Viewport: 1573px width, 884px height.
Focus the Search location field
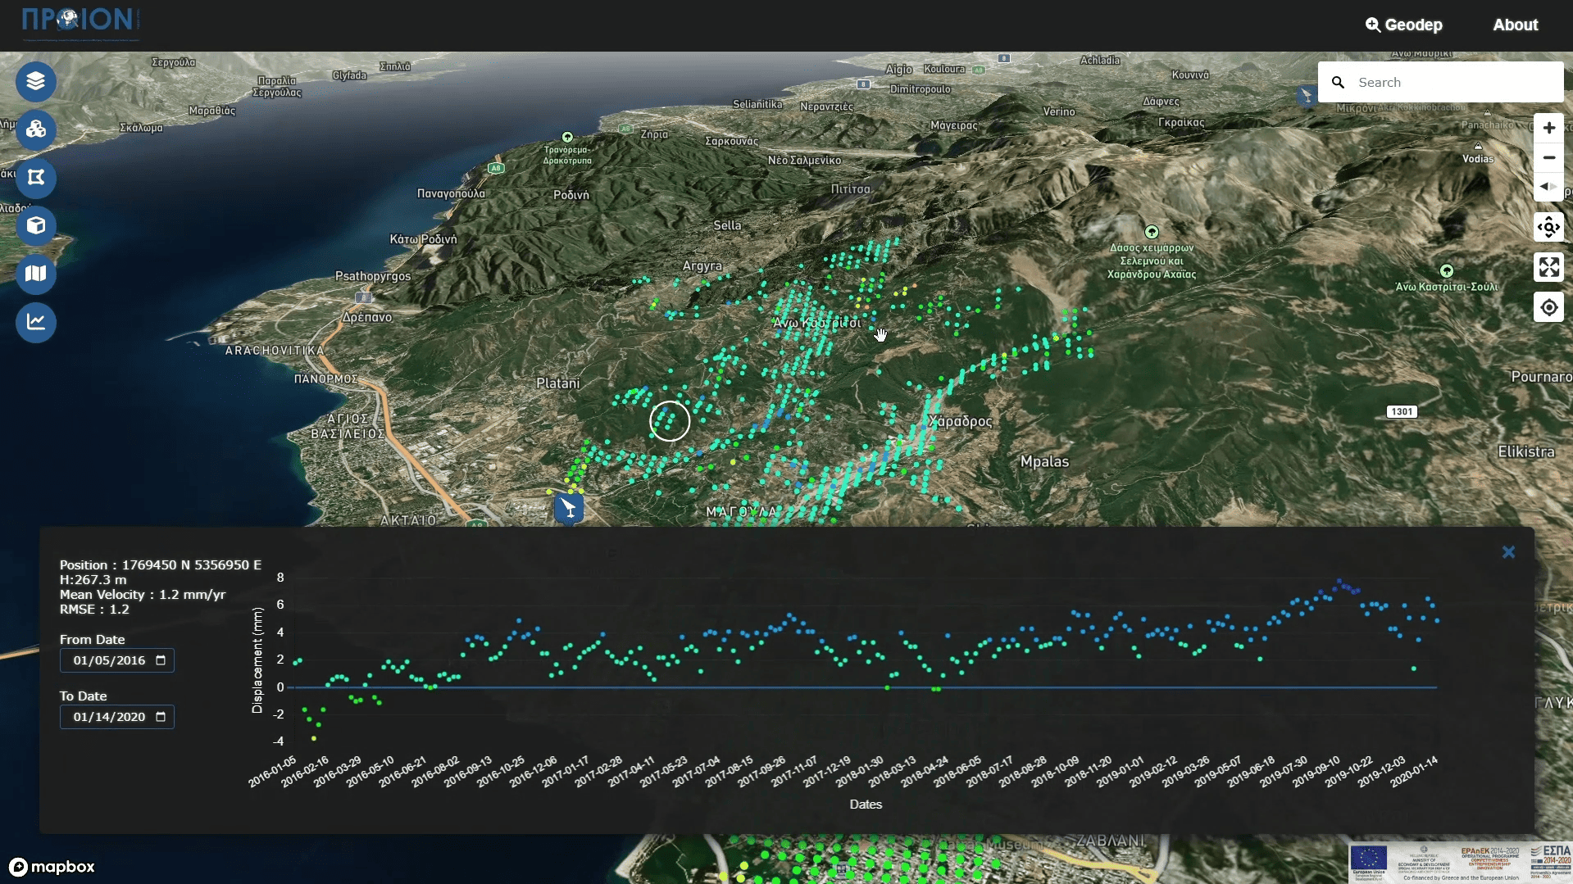1440,82
